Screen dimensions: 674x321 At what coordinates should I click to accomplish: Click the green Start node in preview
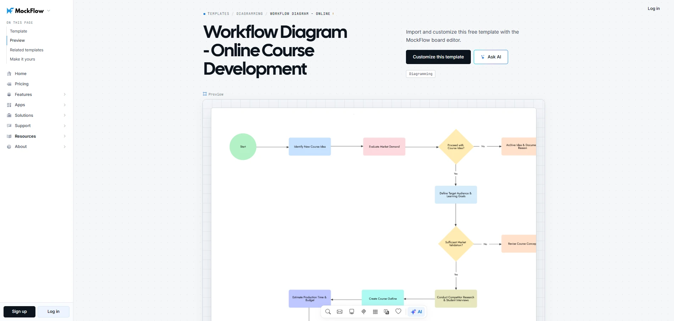[x=243, y=147]
